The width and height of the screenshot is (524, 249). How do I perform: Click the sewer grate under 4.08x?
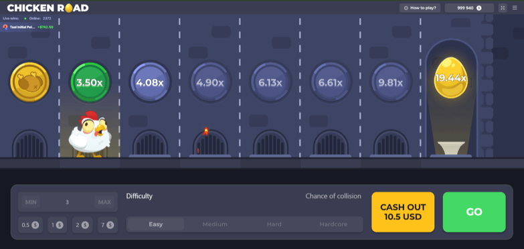coord(150,143)
